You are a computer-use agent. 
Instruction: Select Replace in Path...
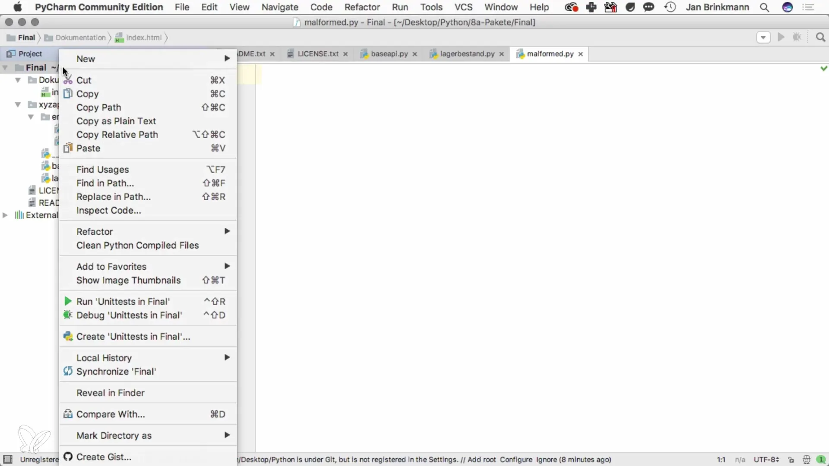pos(148,196)
